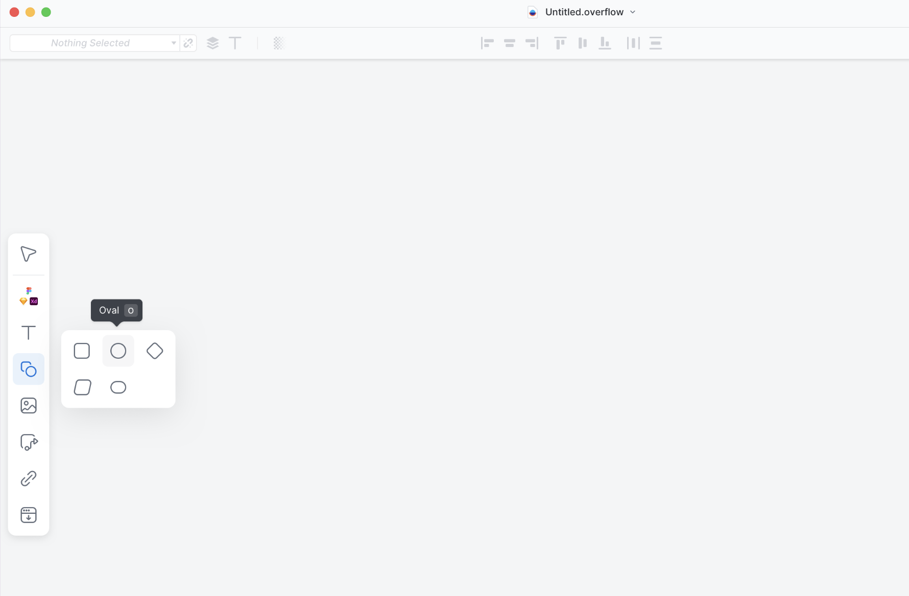This screenshot has width=909, height=596.
Task: Align objects to horizontal center
Action: click(x=509, y=43)
